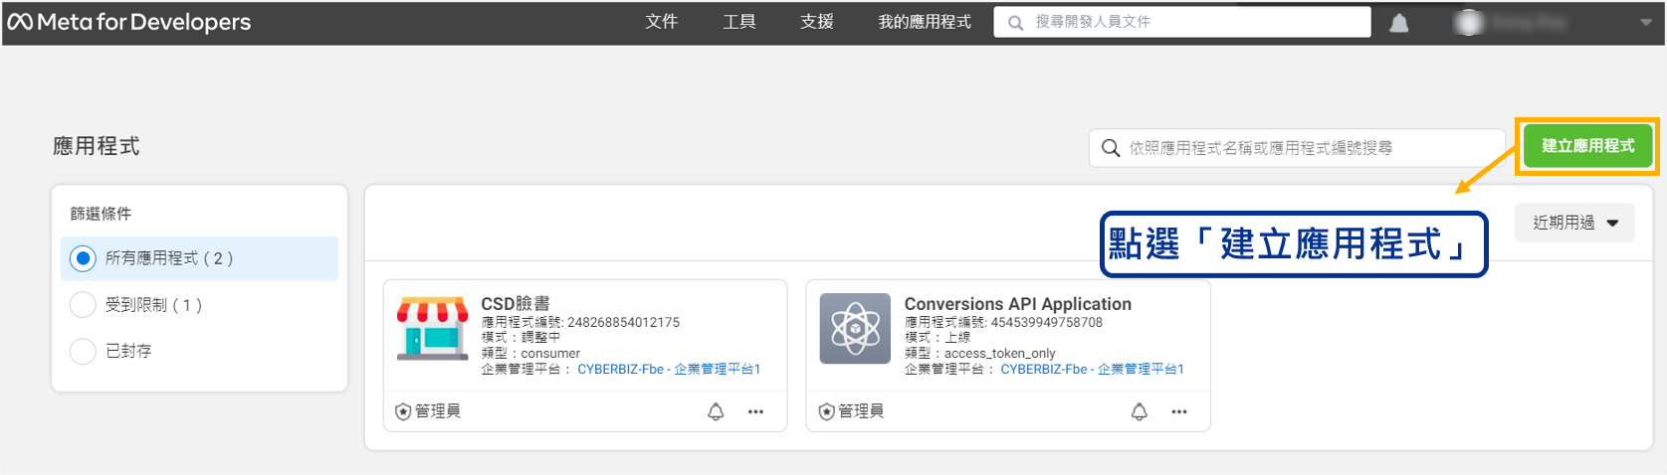The height and width of the screenshot is (475, 1667).
Task: Open the CSD臉書 app title
Action: tap(516, 303)
